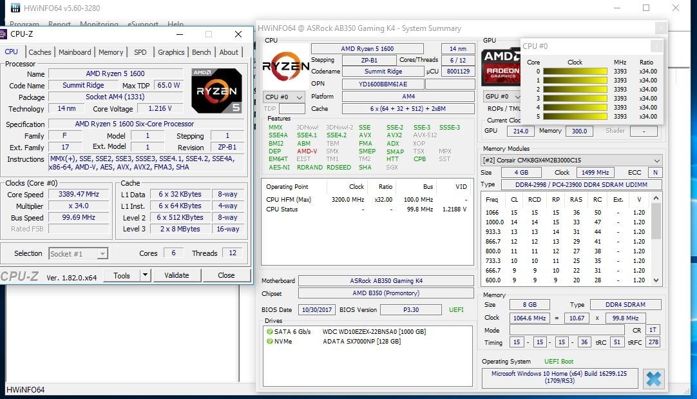
Task: Click the Multiplier value x 34.0
Action: 79,206
